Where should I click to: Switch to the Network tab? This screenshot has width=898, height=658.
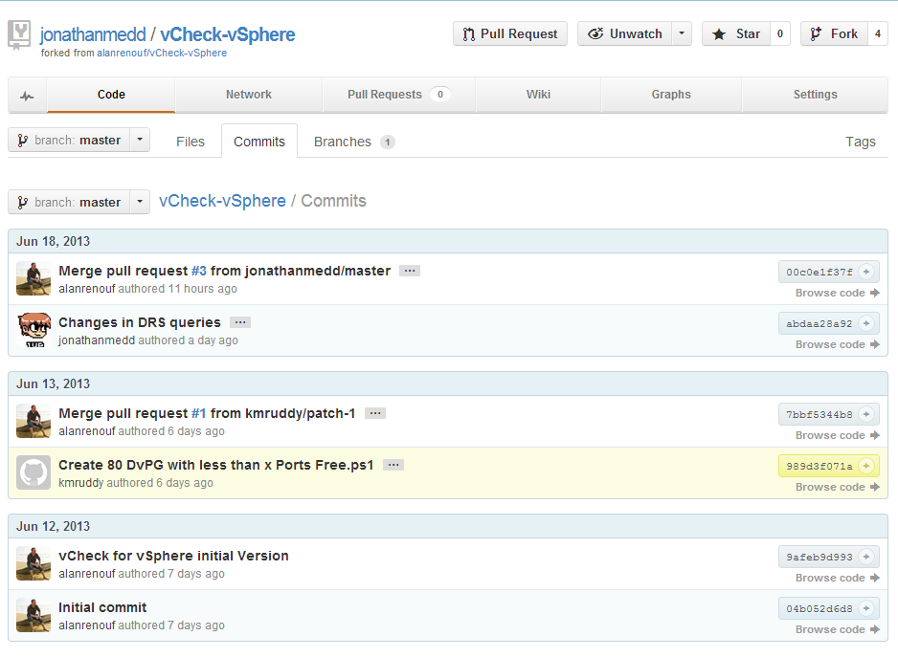(249, 95)
